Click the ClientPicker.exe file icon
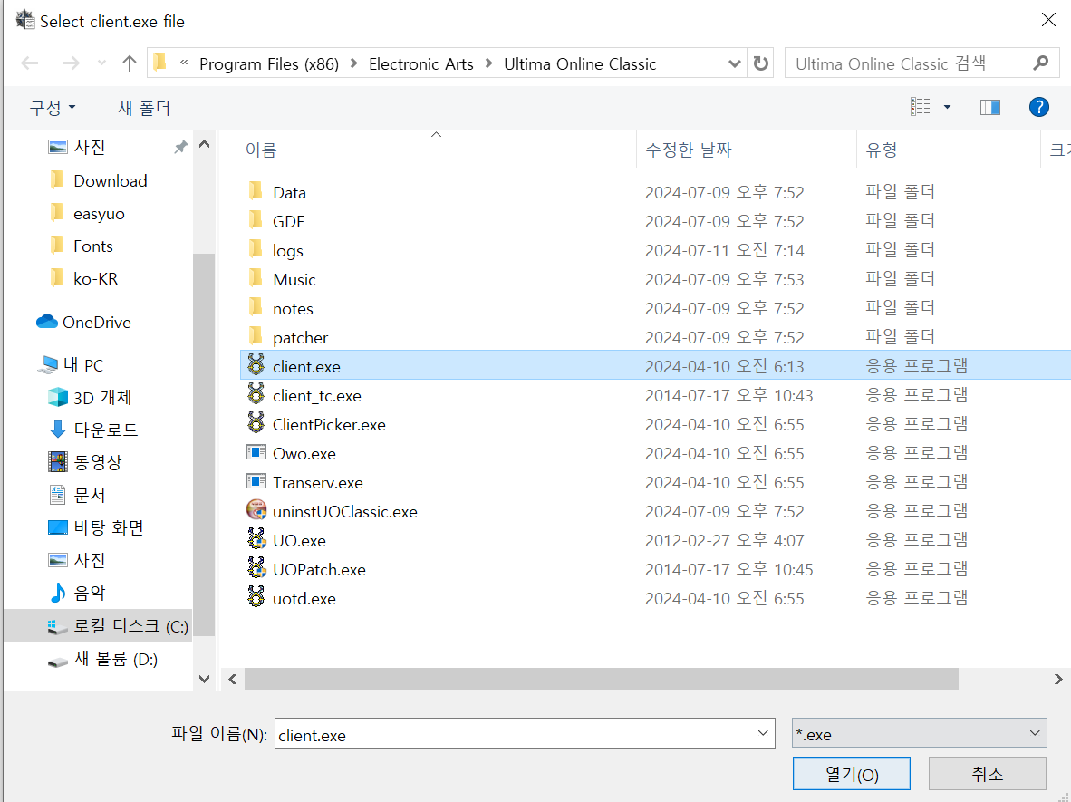1071x802 pixels. [x=256, y=423]
